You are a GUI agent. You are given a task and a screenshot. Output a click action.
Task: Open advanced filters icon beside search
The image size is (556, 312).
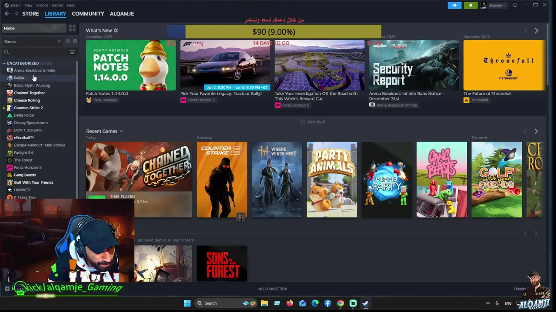coord(72,52)
